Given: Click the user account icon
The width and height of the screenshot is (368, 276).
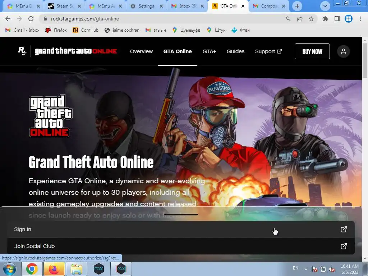Looking at the screenshot, I should [x=343, y=51].
